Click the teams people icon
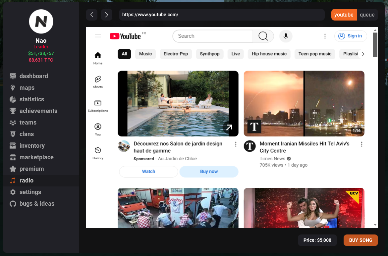The image size is (388, 256). pos(13,123)
